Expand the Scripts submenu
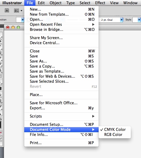Viewport: 141px width, 158px height. (61, 116)
